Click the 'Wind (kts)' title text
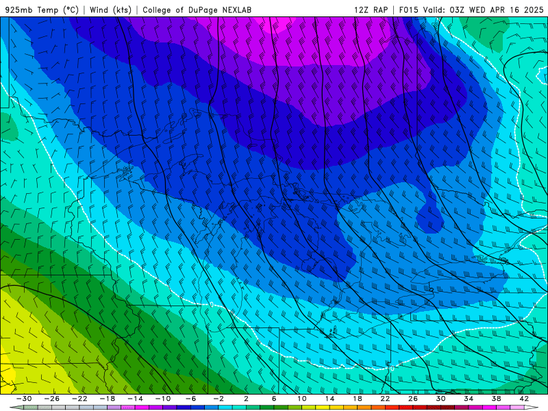This screenshot has width=548, height=411. click(x=110, y=10)
